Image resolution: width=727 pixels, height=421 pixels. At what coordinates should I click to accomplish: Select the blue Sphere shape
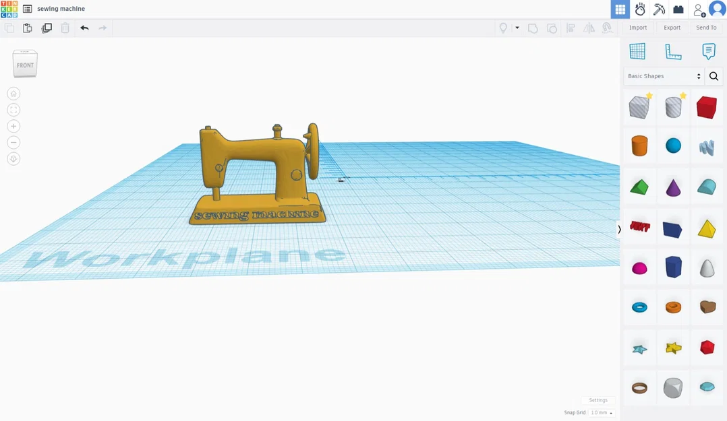673,145
